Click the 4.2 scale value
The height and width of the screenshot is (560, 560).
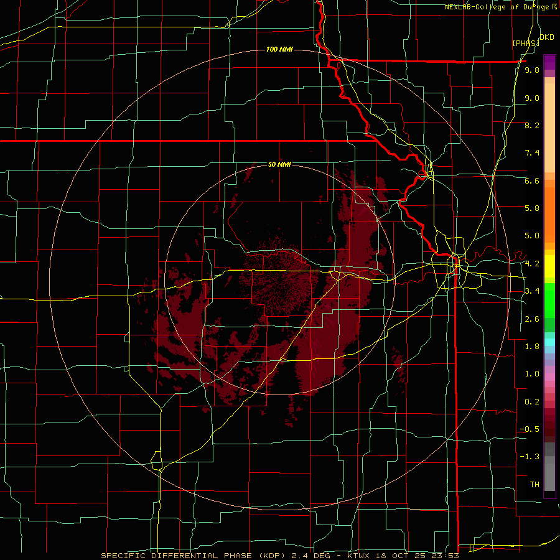point(532,264)
